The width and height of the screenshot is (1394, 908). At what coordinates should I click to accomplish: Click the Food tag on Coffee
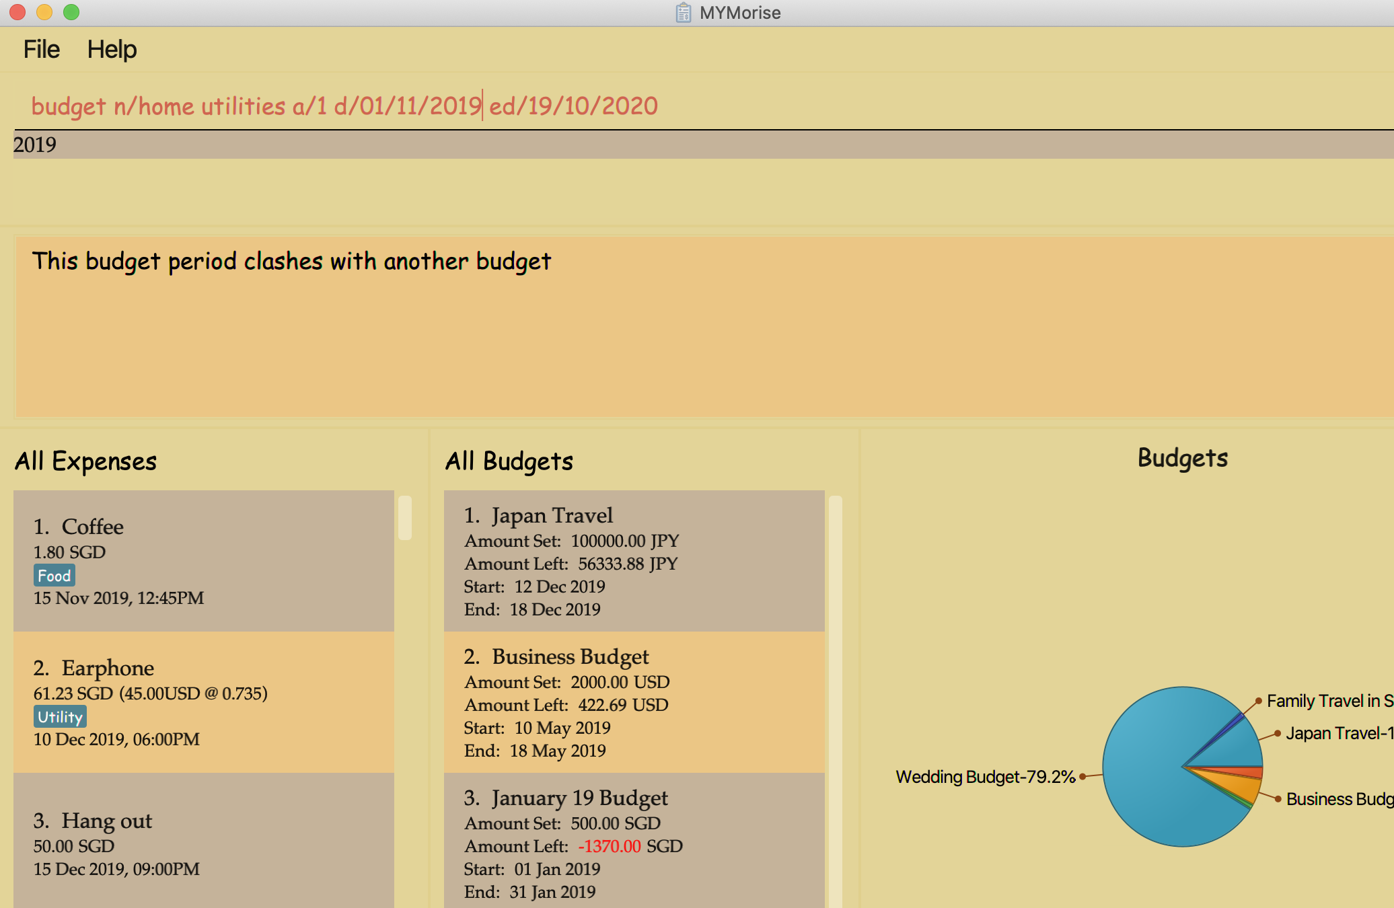tap(54, 576)
